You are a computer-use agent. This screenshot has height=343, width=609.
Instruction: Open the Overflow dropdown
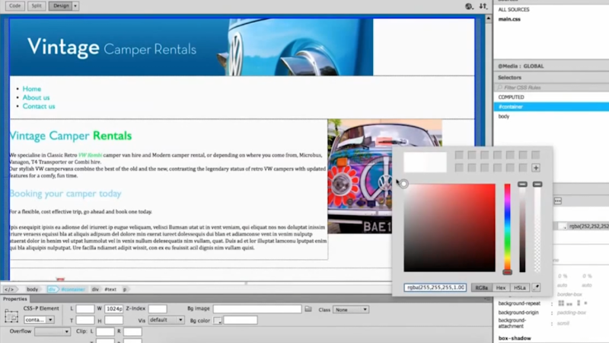tap(52, 332)
